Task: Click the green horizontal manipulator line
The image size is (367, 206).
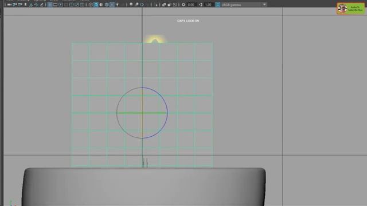Action: [x=142, y=113]
